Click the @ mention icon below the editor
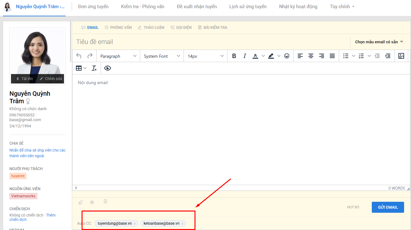The image size is (411, 230). pyautogui.click(x=92, y=202)
